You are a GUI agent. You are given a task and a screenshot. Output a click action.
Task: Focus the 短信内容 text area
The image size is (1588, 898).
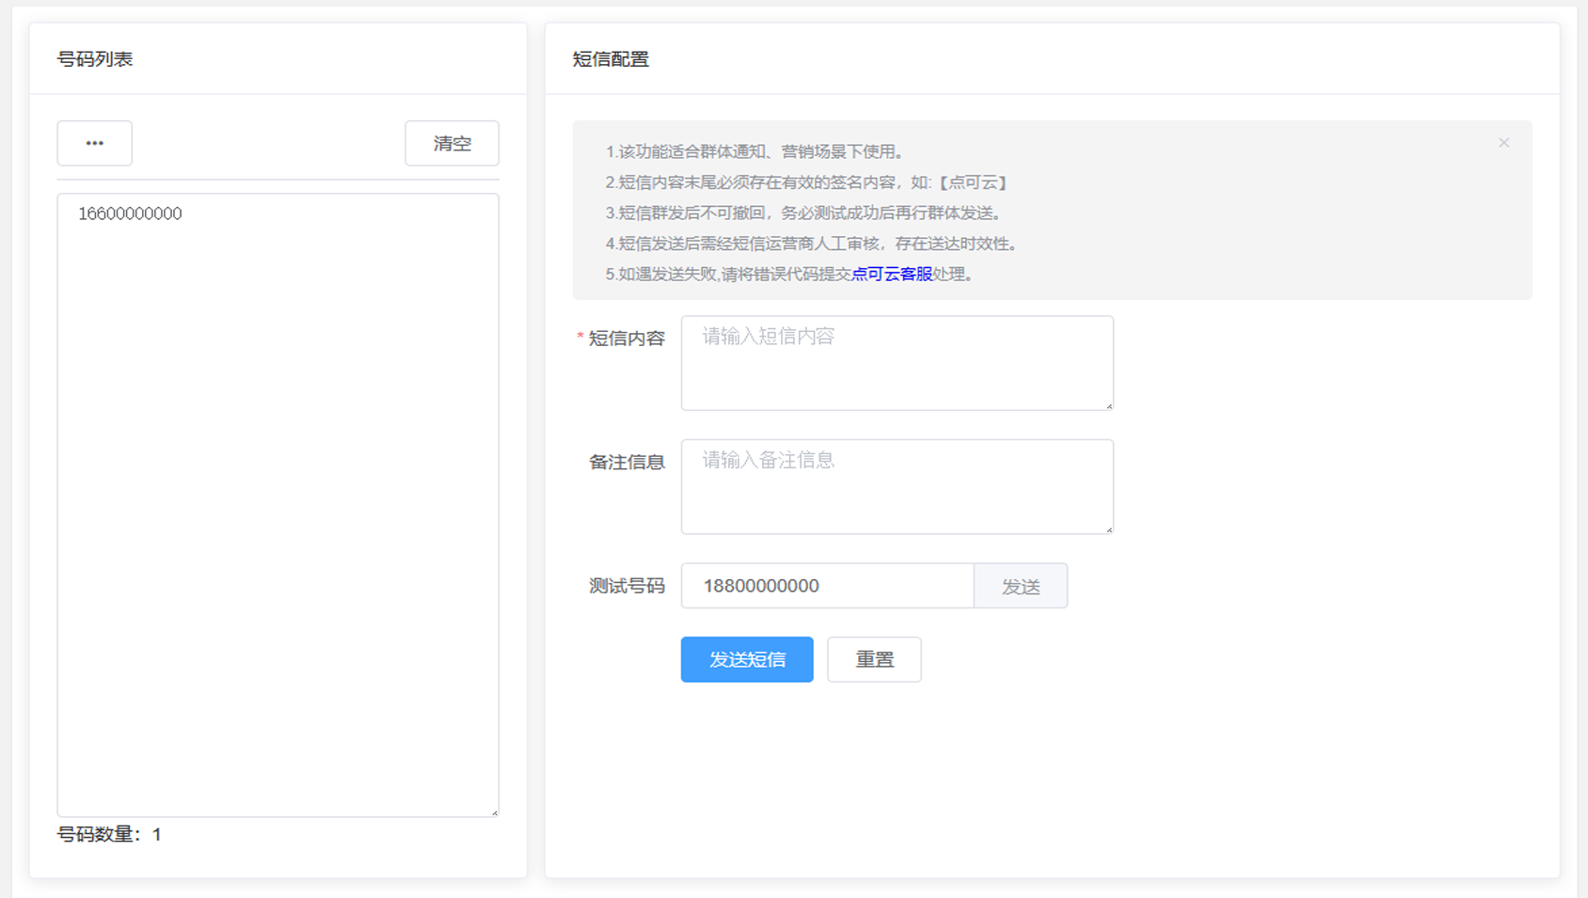point(897,363)
